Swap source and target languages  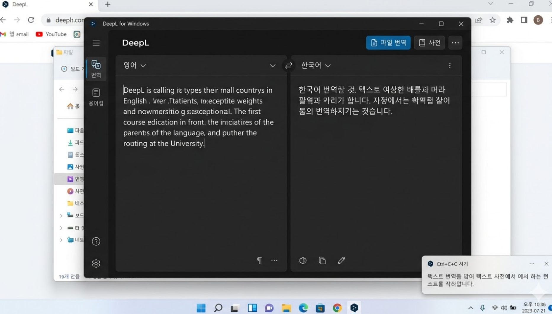289,65
